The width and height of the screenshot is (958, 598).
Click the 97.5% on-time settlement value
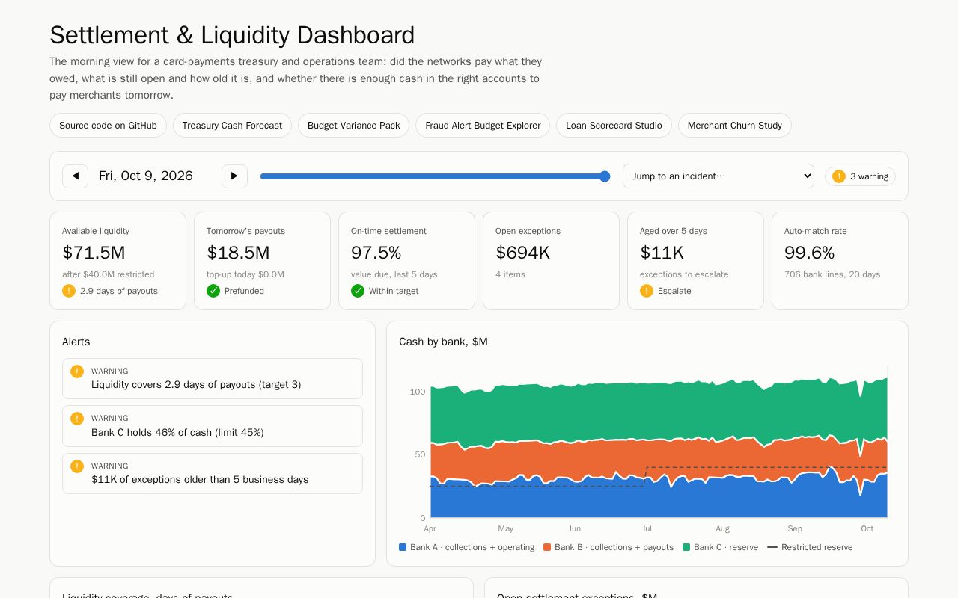pyautogui.click(x=376, y=253)
